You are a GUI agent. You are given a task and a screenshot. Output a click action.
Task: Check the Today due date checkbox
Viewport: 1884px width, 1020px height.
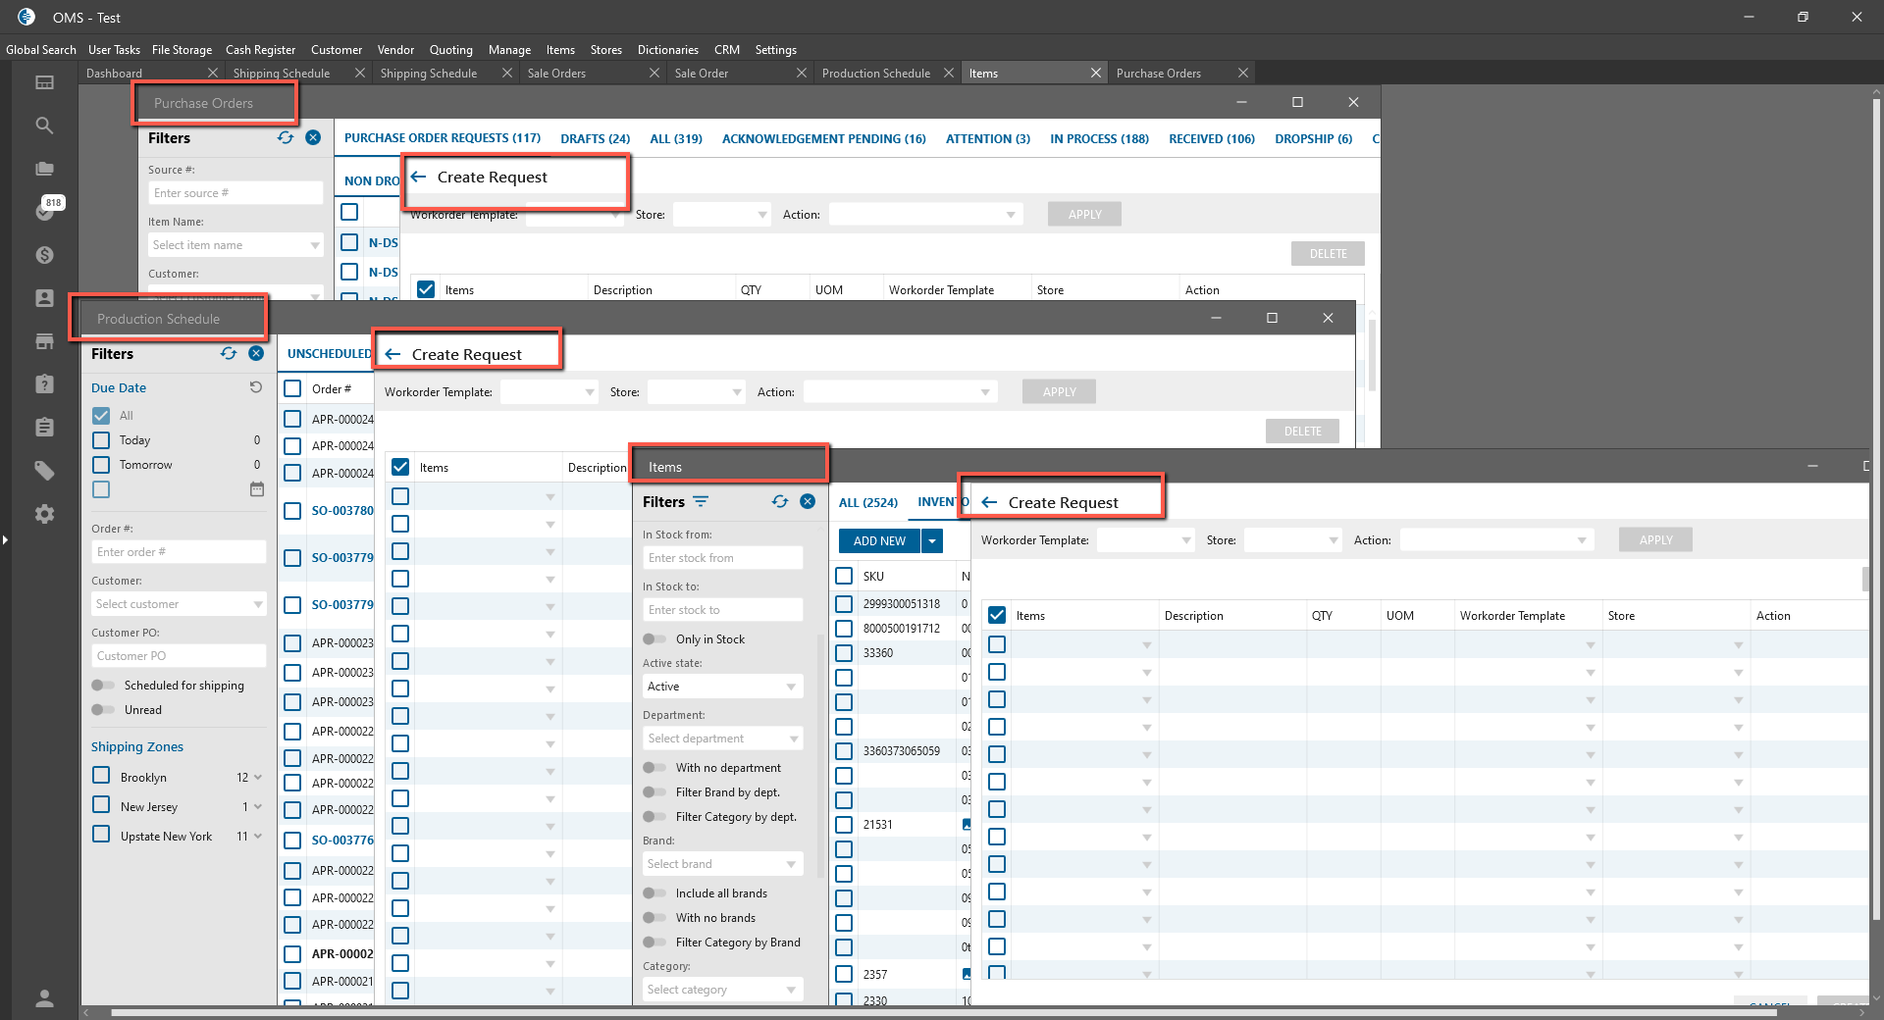point(101,440)
